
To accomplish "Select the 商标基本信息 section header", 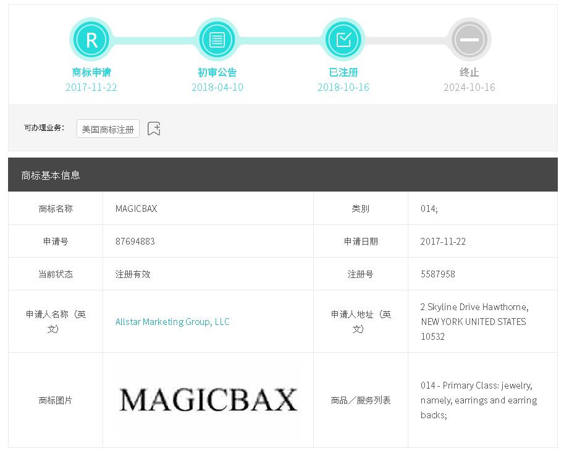I will [51, 175].
